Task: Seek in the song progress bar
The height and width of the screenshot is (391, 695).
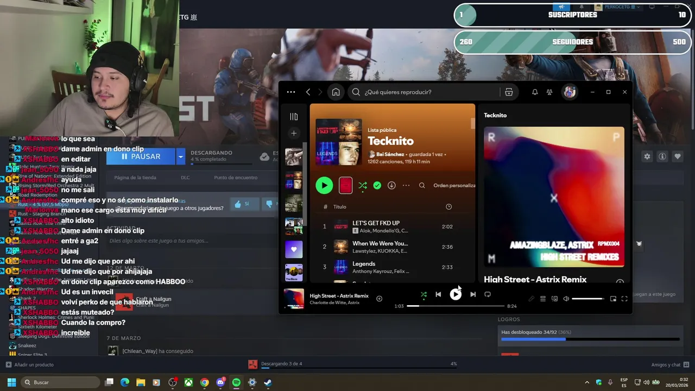Action: click(455, 306)
